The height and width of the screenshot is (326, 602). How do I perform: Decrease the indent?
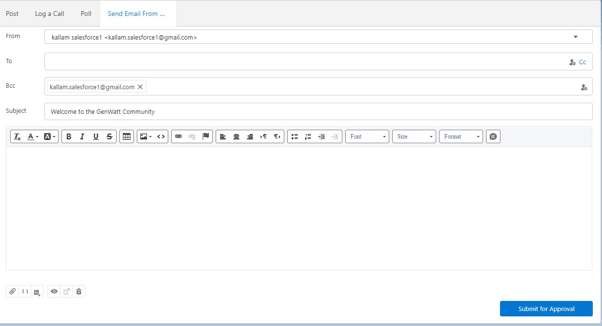point(335,136)
